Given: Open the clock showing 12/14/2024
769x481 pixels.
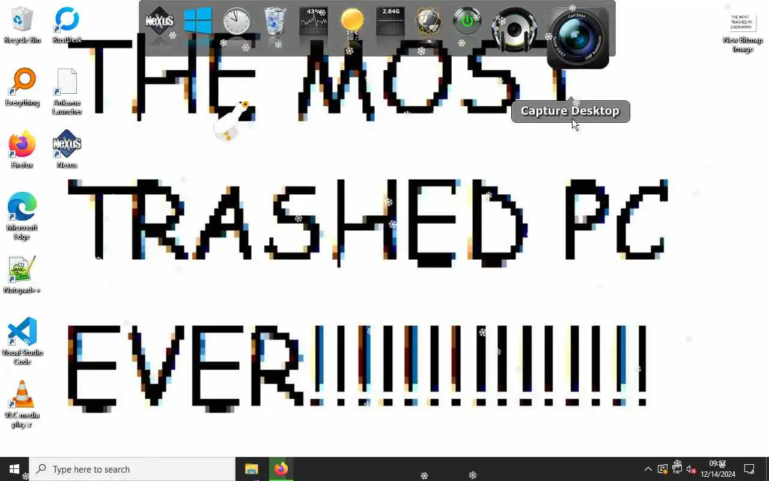Looking at the screenshot, I should (x=718, y=469).
